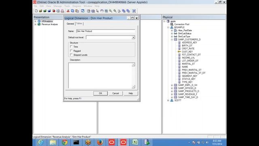259x146 pixels.
Task: Click the Paste clipboard toolbar icon
Action: pos(77,11)
